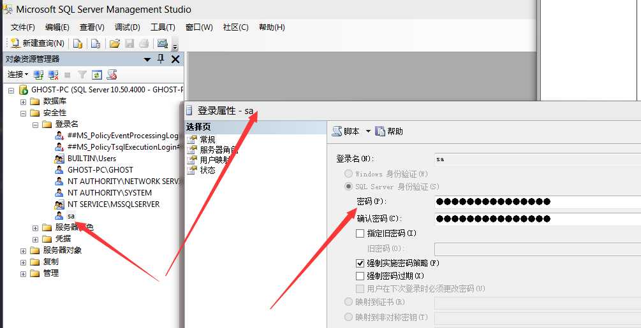Click the Save All icon in toolbar
The image size is (641, 328).
pyautogui.click(x=144, y=43)
